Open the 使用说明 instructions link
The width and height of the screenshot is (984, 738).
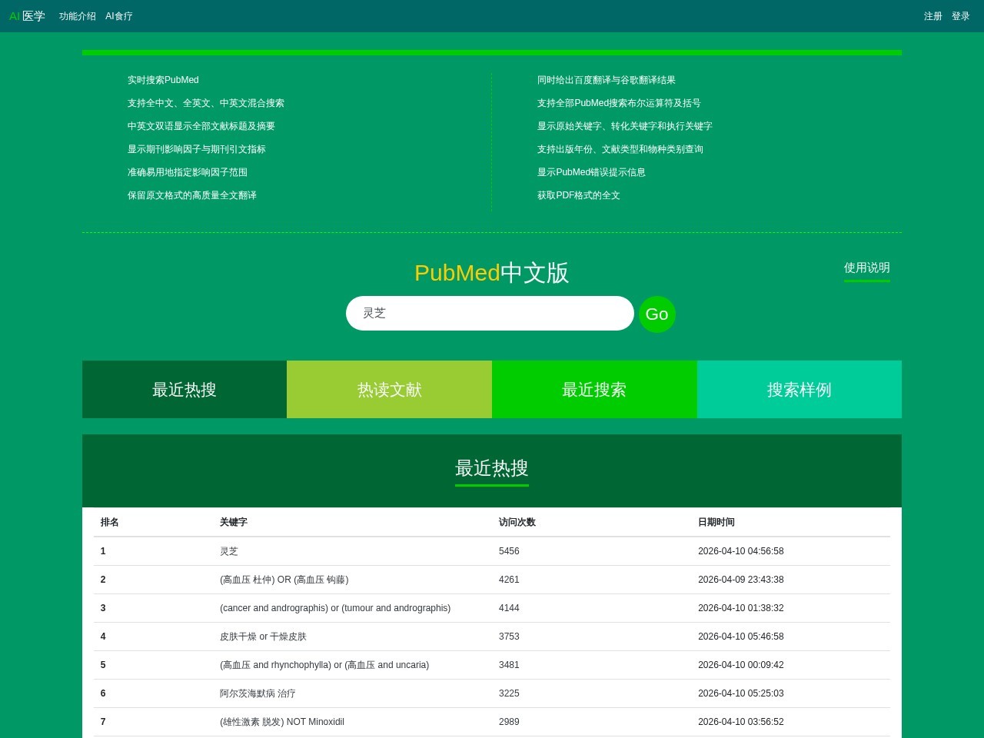click(866, 268)
